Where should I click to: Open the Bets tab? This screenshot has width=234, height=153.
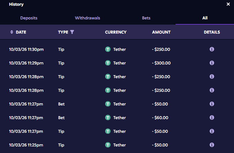click(x=146, y=18)
